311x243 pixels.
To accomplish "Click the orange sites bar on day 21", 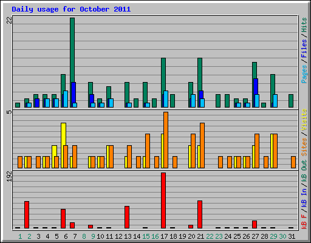I will (202, 145).
